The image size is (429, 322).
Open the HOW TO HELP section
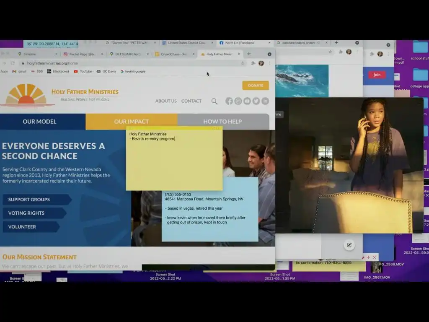tap(223, 122)
